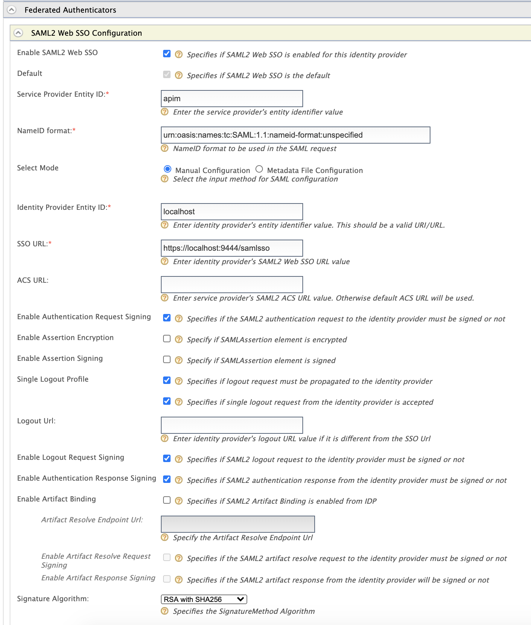Click the Signature Algorithm help icon
Image resolution: width=531 pixels, height=625 pixels.
click(164, 611)
